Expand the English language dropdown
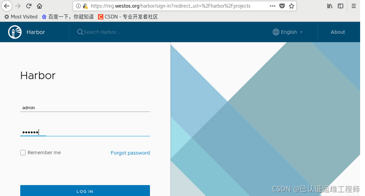365x196 pixels. pyautogui.click(x=292, y=32)
